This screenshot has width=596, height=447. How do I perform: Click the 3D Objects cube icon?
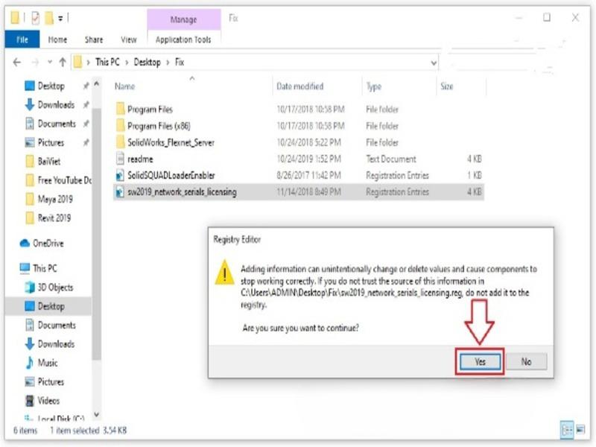point(29,288)
